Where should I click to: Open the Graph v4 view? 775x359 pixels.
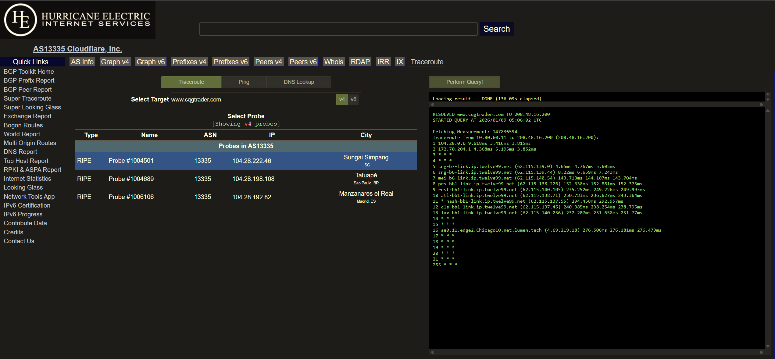(x=115, y=62)
